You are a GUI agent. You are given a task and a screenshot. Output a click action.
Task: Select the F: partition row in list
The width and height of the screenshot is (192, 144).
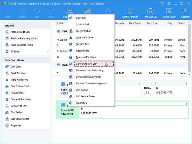tap(121, 73)
